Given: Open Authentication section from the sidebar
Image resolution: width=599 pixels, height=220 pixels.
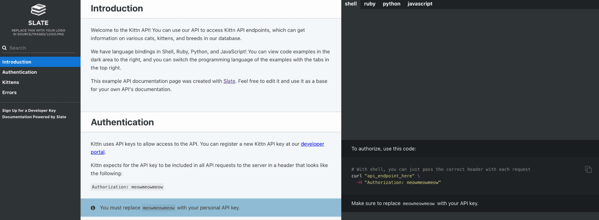Looking at the screenshot, I should 40,72.
